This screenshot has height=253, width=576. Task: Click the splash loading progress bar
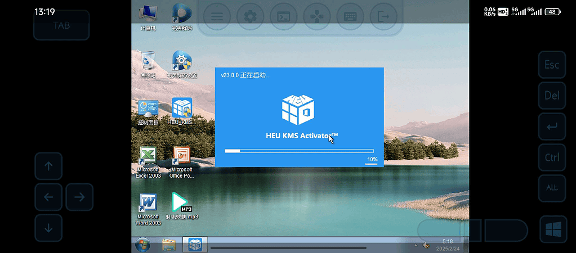[299, 151]
